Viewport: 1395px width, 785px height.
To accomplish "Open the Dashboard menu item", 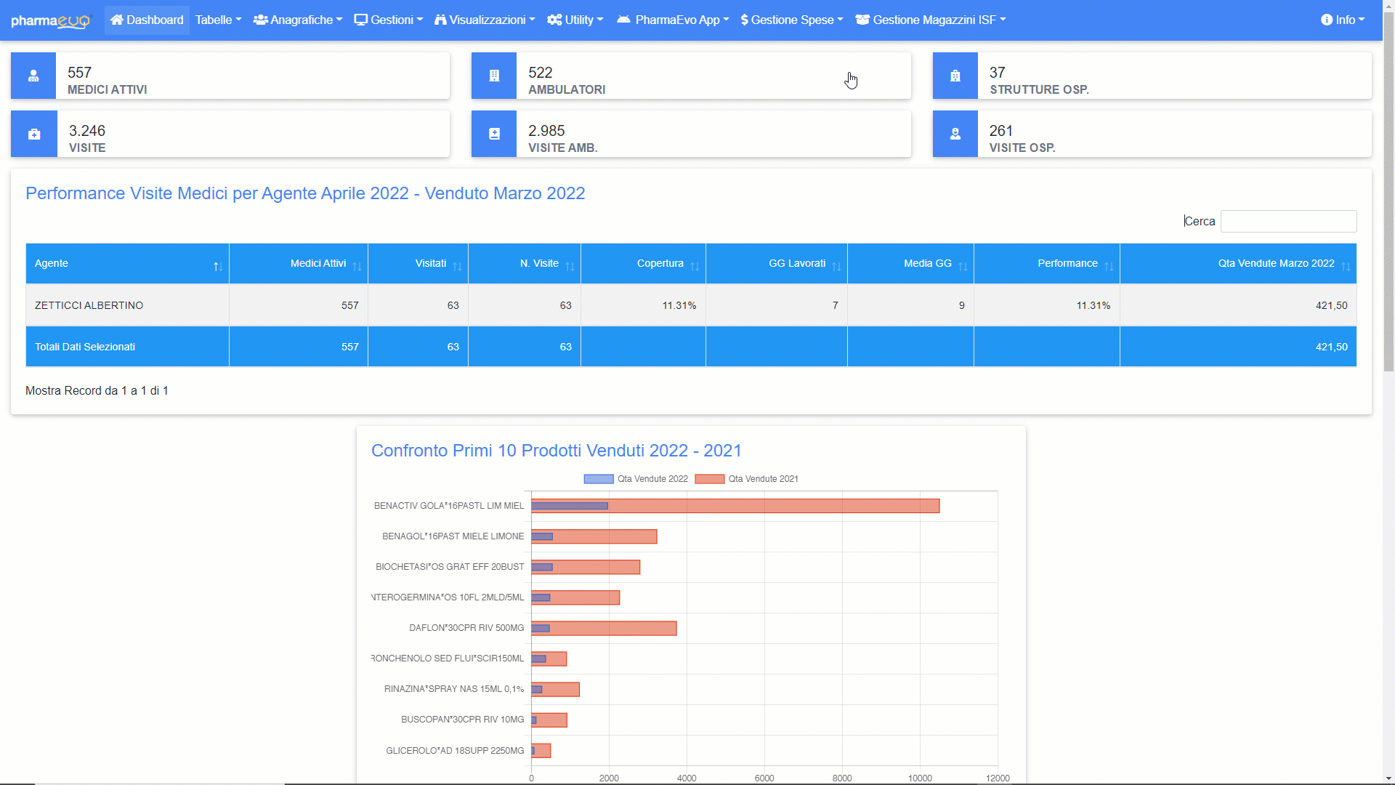I will tap(147, 20).
